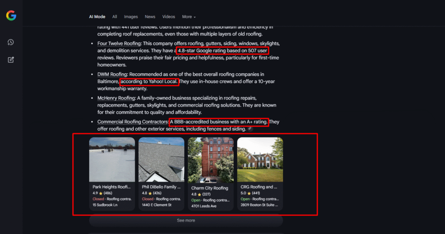
Task: Open the News tab
Action: pos(150,17)
